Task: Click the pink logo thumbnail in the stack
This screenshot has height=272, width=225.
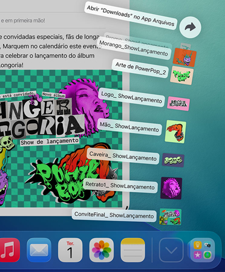Action: [x=178, y=103]
